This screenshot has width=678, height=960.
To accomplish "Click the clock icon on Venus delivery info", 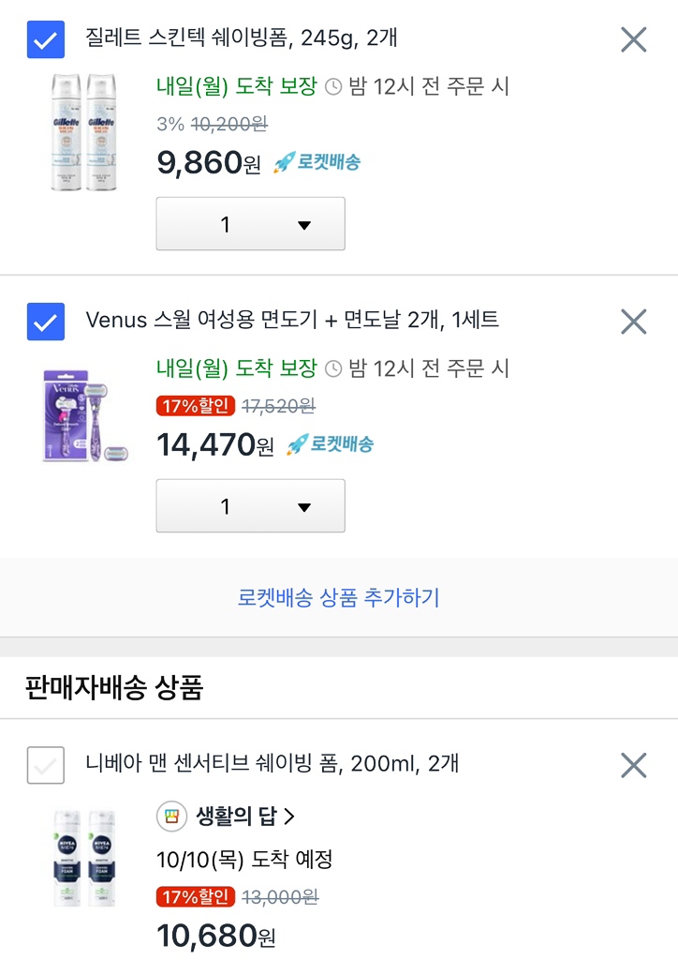I will click(333, 368).
